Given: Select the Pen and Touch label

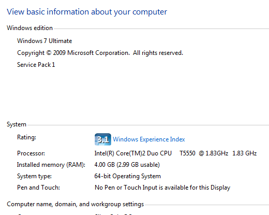Looking at the screenshot, I should [x=38, y=188].
